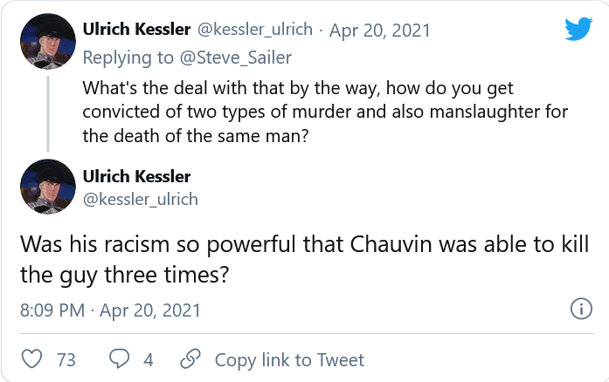
Task: Click the chain link icon
Action: (190, 359)
